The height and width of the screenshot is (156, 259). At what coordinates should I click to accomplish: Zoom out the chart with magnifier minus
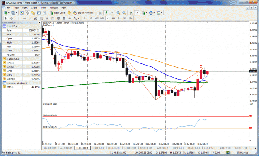124,13
